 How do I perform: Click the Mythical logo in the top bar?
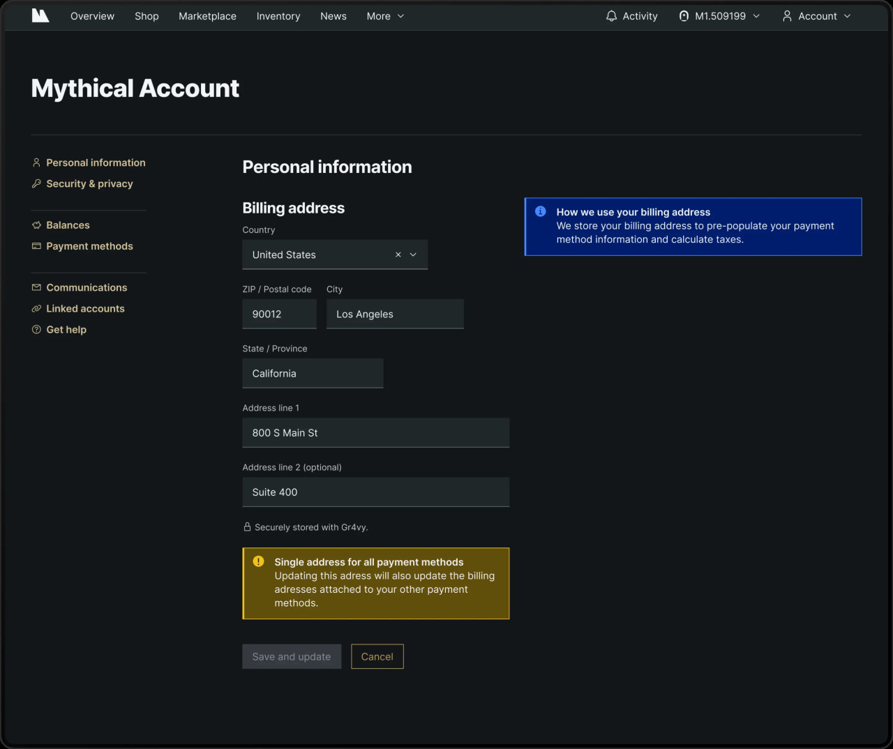tap(40, 15)
